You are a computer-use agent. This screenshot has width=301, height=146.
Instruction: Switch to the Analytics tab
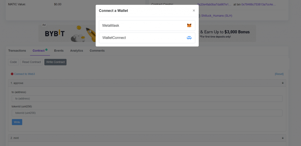(x=77, y=51)
